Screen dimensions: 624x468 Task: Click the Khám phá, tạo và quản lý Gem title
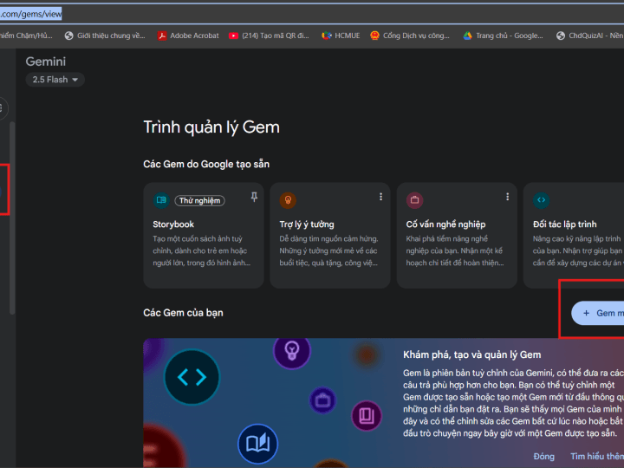(x=472, y=354)
